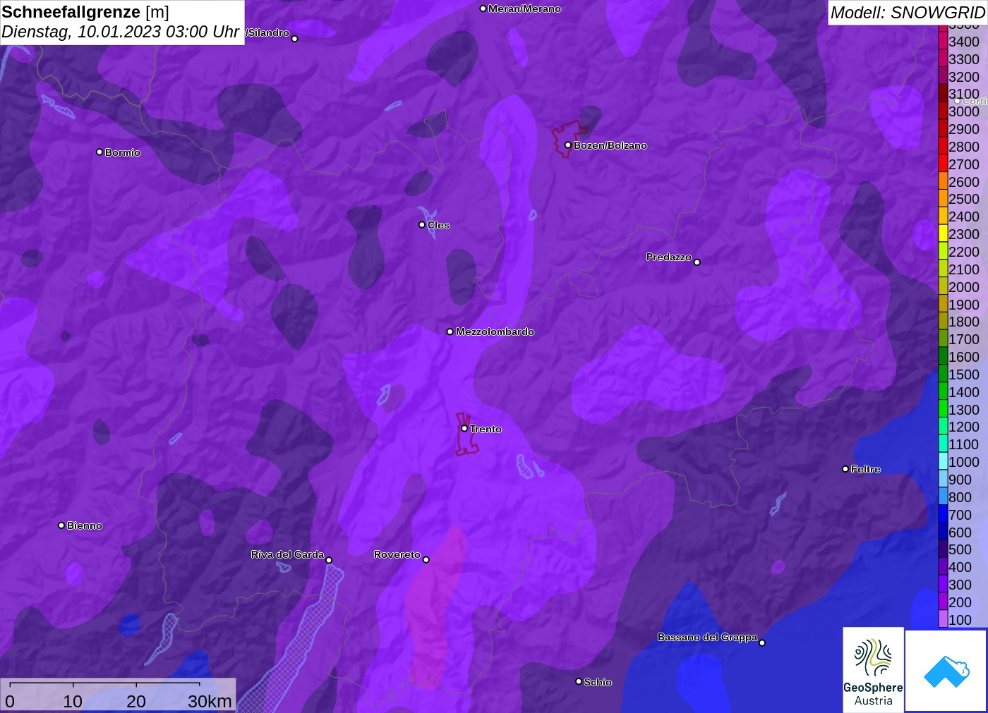Select the 1900 olive swatch in legend

[x=943, y=304]
